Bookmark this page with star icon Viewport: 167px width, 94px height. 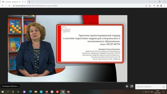coord(150,6)
